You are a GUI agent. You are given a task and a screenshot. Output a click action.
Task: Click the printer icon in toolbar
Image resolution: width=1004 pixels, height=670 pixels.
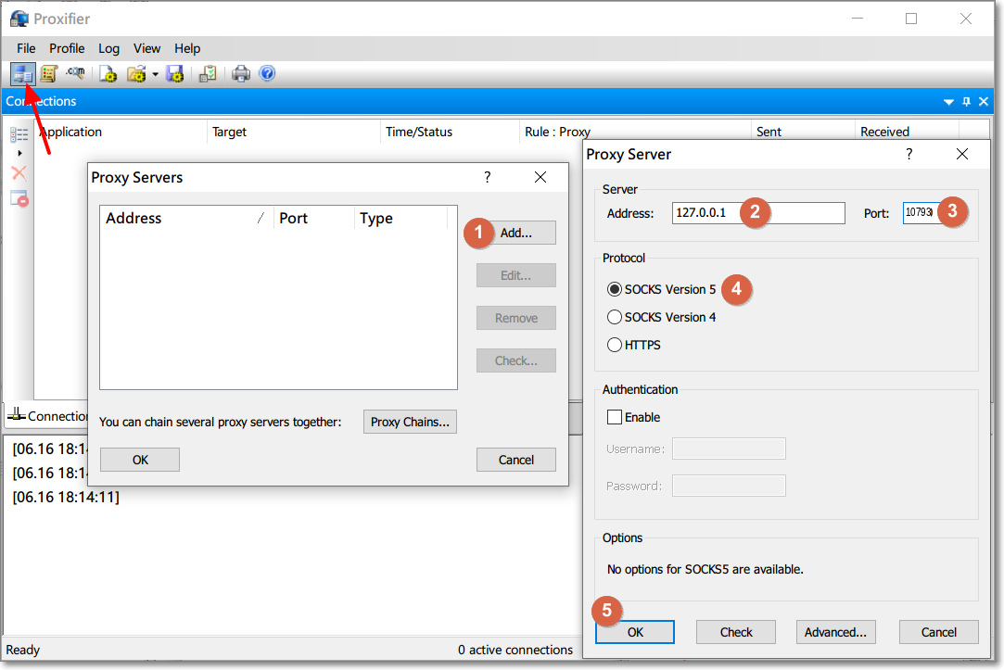241,74
